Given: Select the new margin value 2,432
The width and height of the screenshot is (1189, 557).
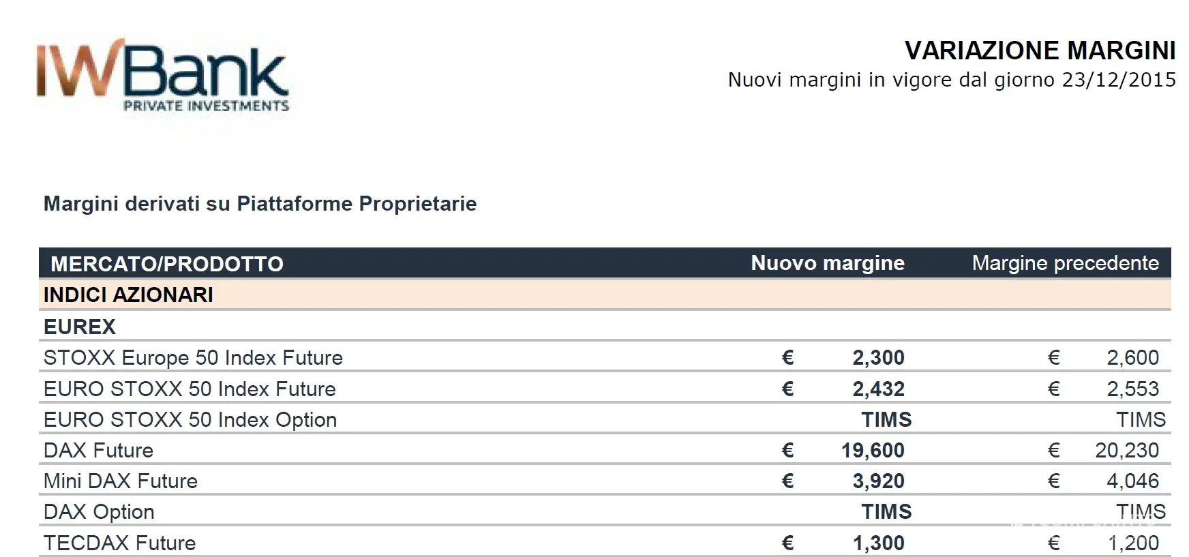Looking at the screenshot, I should tap(878, 389).
